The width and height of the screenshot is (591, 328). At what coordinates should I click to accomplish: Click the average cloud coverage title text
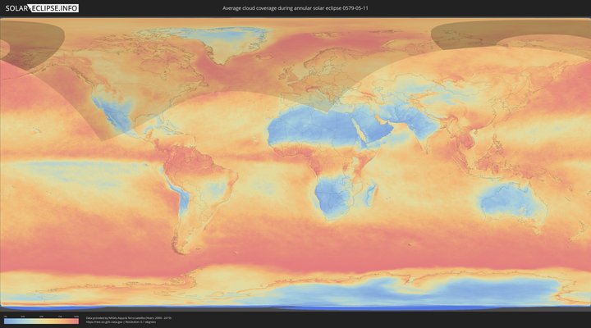pyautogui.click(x=300, y=8)
